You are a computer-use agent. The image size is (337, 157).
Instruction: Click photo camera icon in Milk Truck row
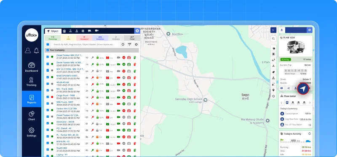coord(129,104)
